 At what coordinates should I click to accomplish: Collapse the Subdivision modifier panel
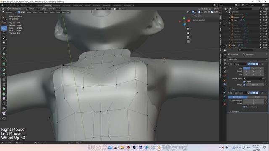coord(229,93)
